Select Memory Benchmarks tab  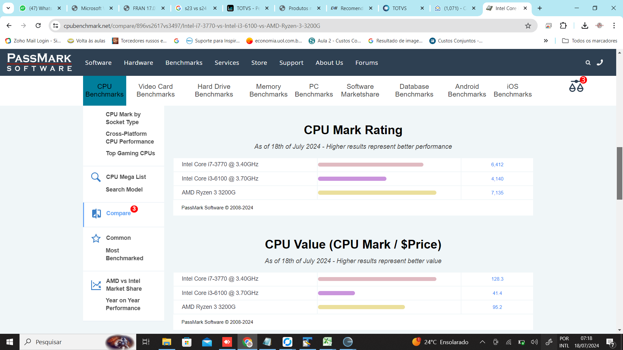pos(268,90)
